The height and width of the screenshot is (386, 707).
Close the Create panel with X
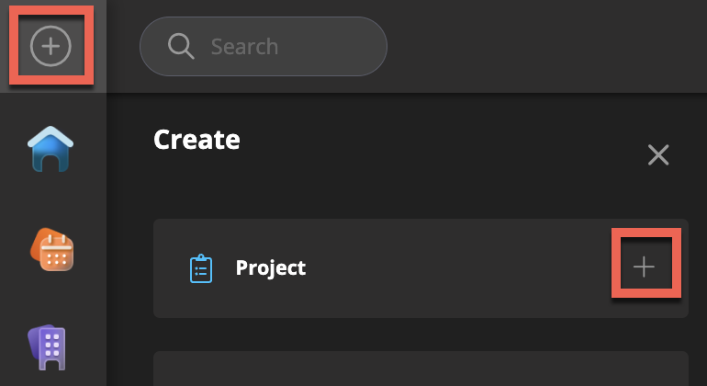click(x=658, y=154)
